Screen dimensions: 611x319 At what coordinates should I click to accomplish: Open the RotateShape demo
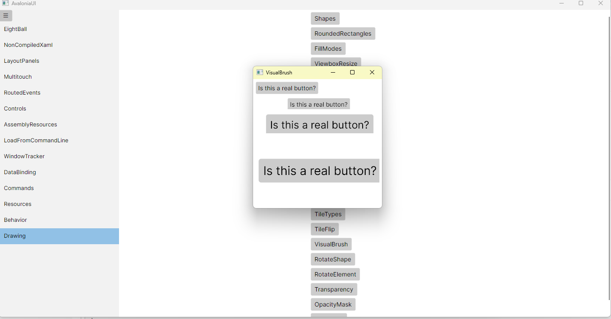(333, 259)
